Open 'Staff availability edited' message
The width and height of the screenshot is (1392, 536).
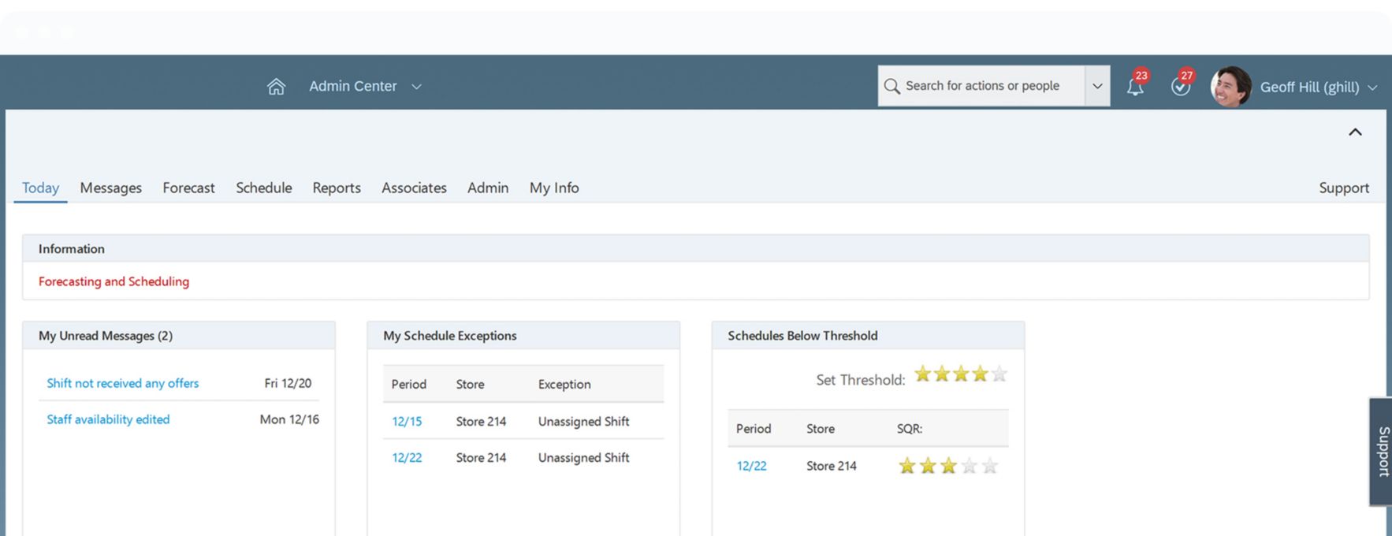click(x=108, y=419)
